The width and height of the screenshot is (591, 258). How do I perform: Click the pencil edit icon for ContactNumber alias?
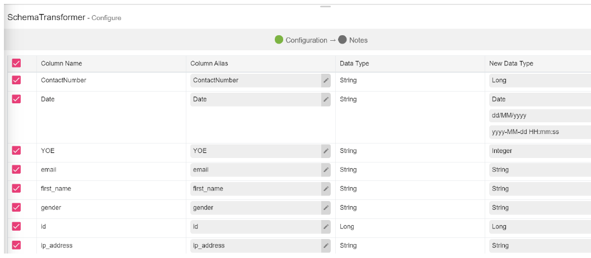click(x=326, y=80)
